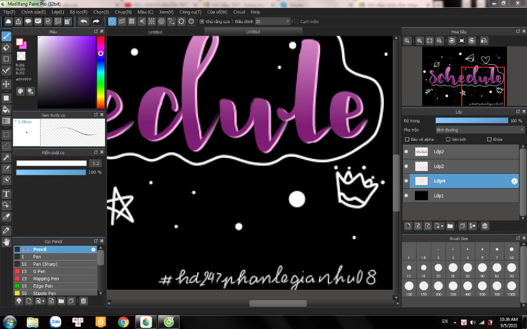Open Pha trộn blend mode dropdown
Viewport: 527px width, 329px height.
click(x=480, y=130)
